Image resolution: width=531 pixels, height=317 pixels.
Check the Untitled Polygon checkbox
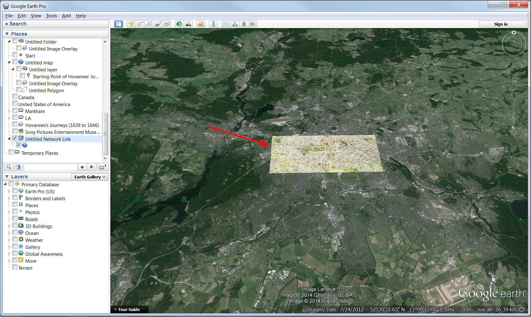tap(19, 89)
